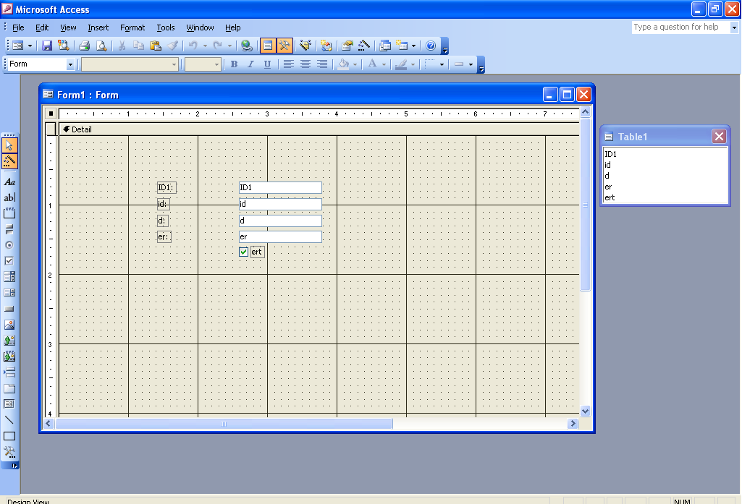Click the Insert Hyperlink globe icon
Viewport: 742px width, 504px height.
[246, 46]
